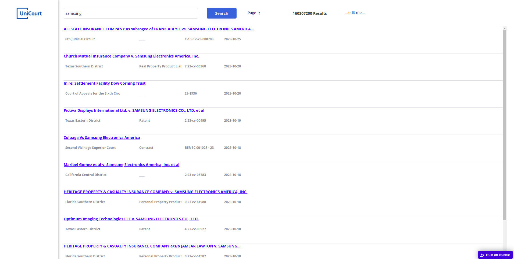Click the date 2023-10-19
This screenshot has width=514, height=259.
coord(233,121)
